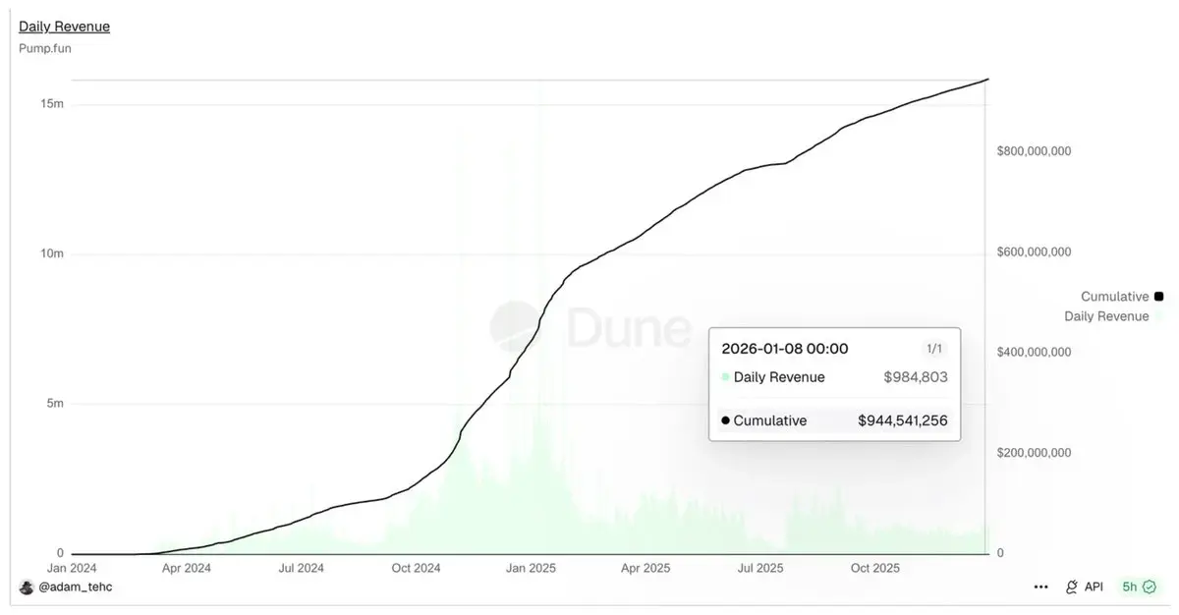Click the black dot beside tooltip Cumulative
The width and height of the screenshot is (1179, 615).
[725, 420]
